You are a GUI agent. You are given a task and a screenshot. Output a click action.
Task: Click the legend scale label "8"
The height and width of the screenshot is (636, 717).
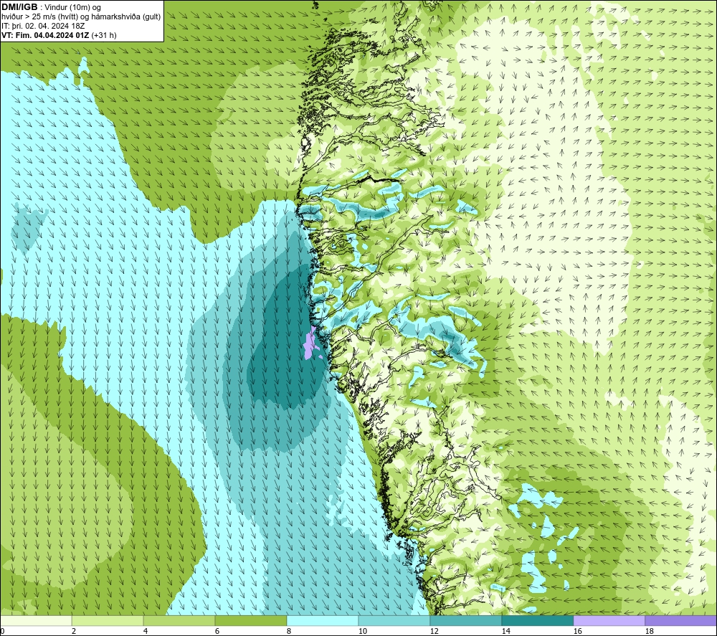click(x=289, y=631)
